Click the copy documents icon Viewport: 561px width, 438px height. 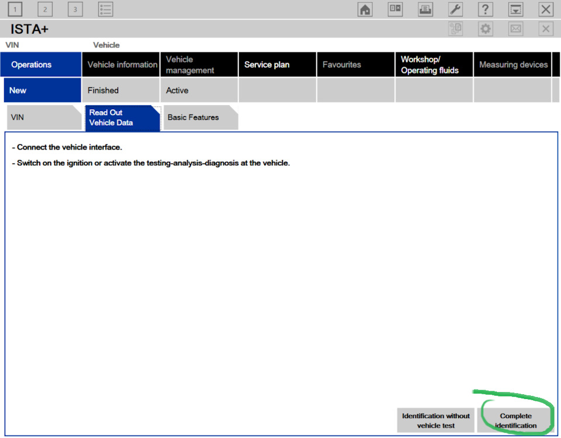click(455, 29)
